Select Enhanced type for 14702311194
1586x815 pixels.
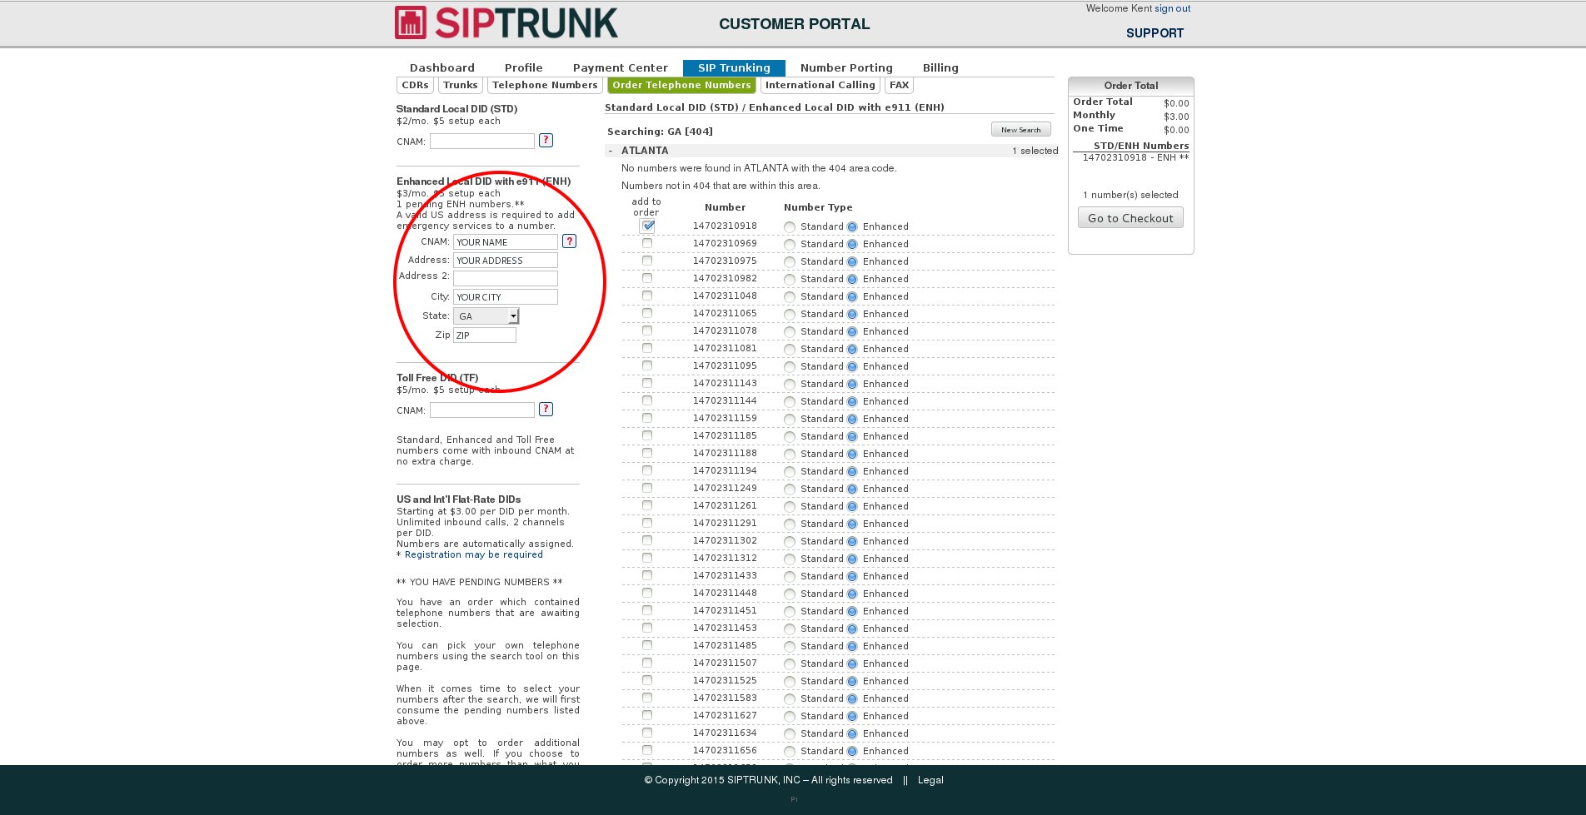[852, 472]
